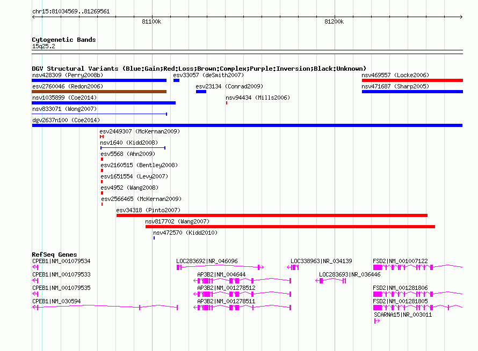Open the dgv2637n100 (Coe2014) label
This screenshot has height=351, width=478.
pyautogui.click(x=66, y=120)
